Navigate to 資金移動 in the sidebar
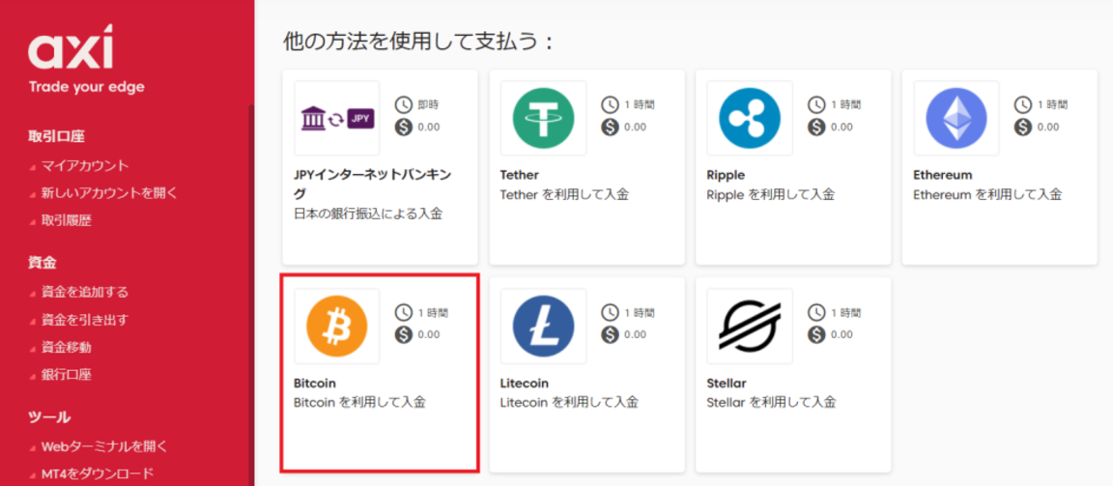1113x486 pixels. click(66, 347)
